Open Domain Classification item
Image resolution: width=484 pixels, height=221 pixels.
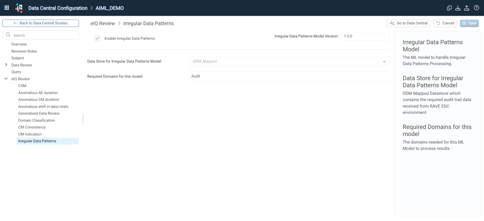coord(37,120)
